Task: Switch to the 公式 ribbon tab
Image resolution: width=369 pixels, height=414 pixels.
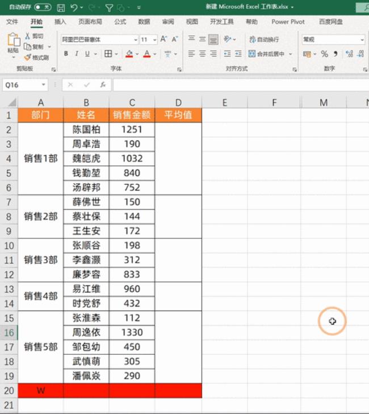Action: point(120,22)
